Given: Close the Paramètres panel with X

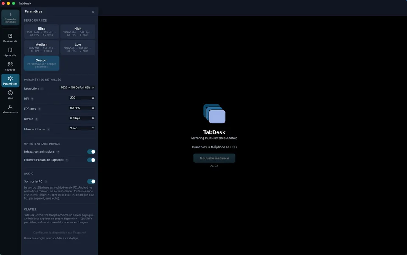Looking at the screenshot, I should pos(93,12).
